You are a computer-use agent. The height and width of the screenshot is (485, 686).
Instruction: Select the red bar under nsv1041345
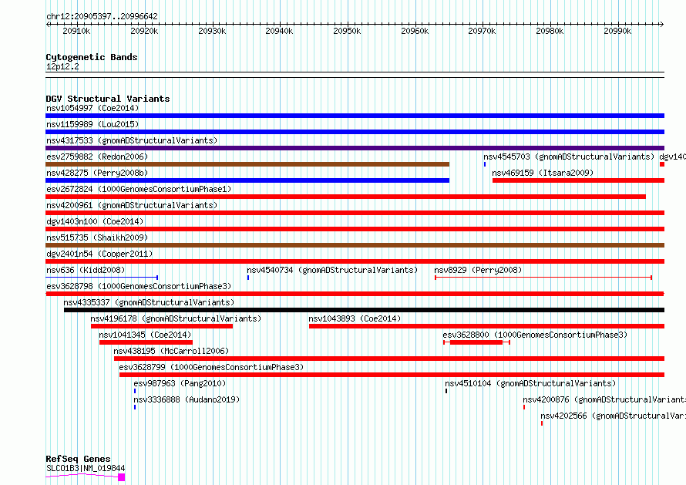[x=146, y=343]
